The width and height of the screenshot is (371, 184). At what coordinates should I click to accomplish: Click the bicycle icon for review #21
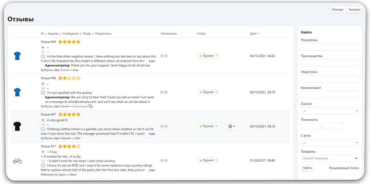click(x=17, y=161)
